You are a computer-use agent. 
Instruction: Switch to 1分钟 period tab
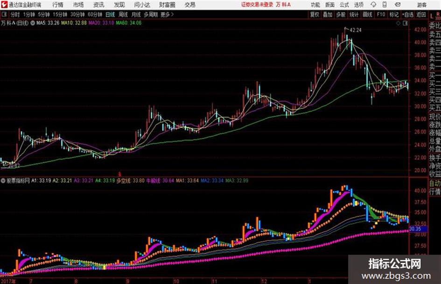click(29, 14)
